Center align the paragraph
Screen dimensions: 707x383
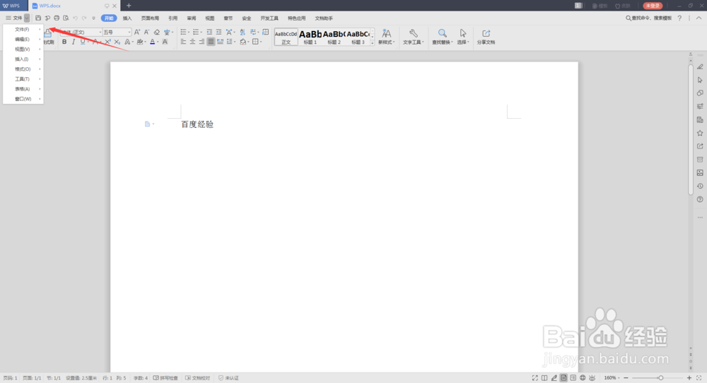[192, 42]
